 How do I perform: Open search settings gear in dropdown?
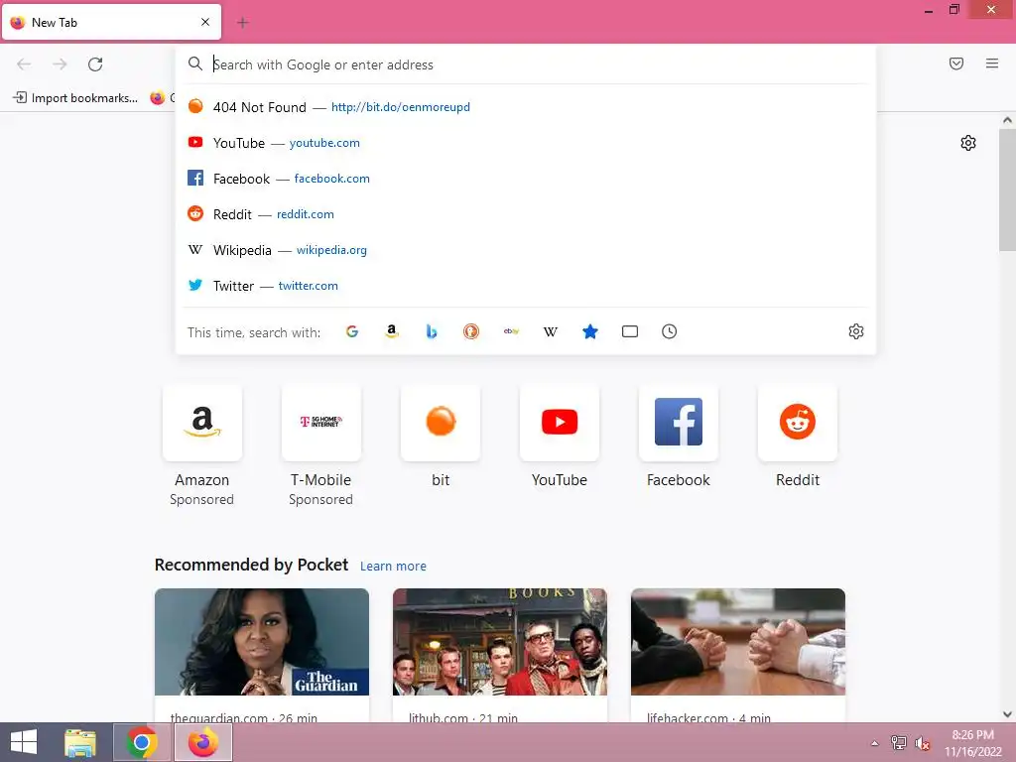856,331
